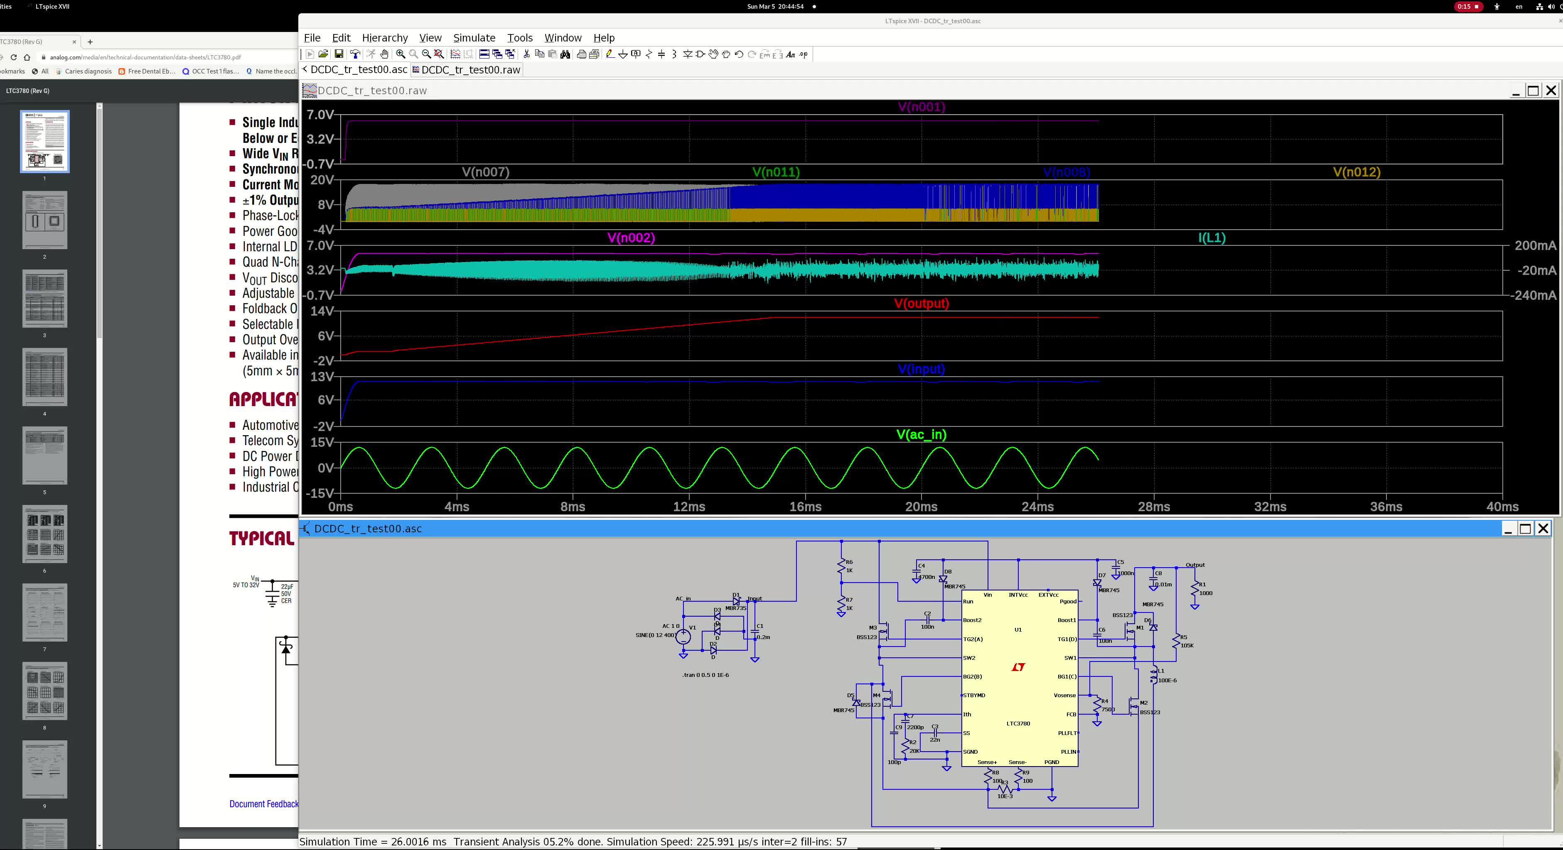
Task: Click the tab scroll left arrow
Action: tap(305, 69)
